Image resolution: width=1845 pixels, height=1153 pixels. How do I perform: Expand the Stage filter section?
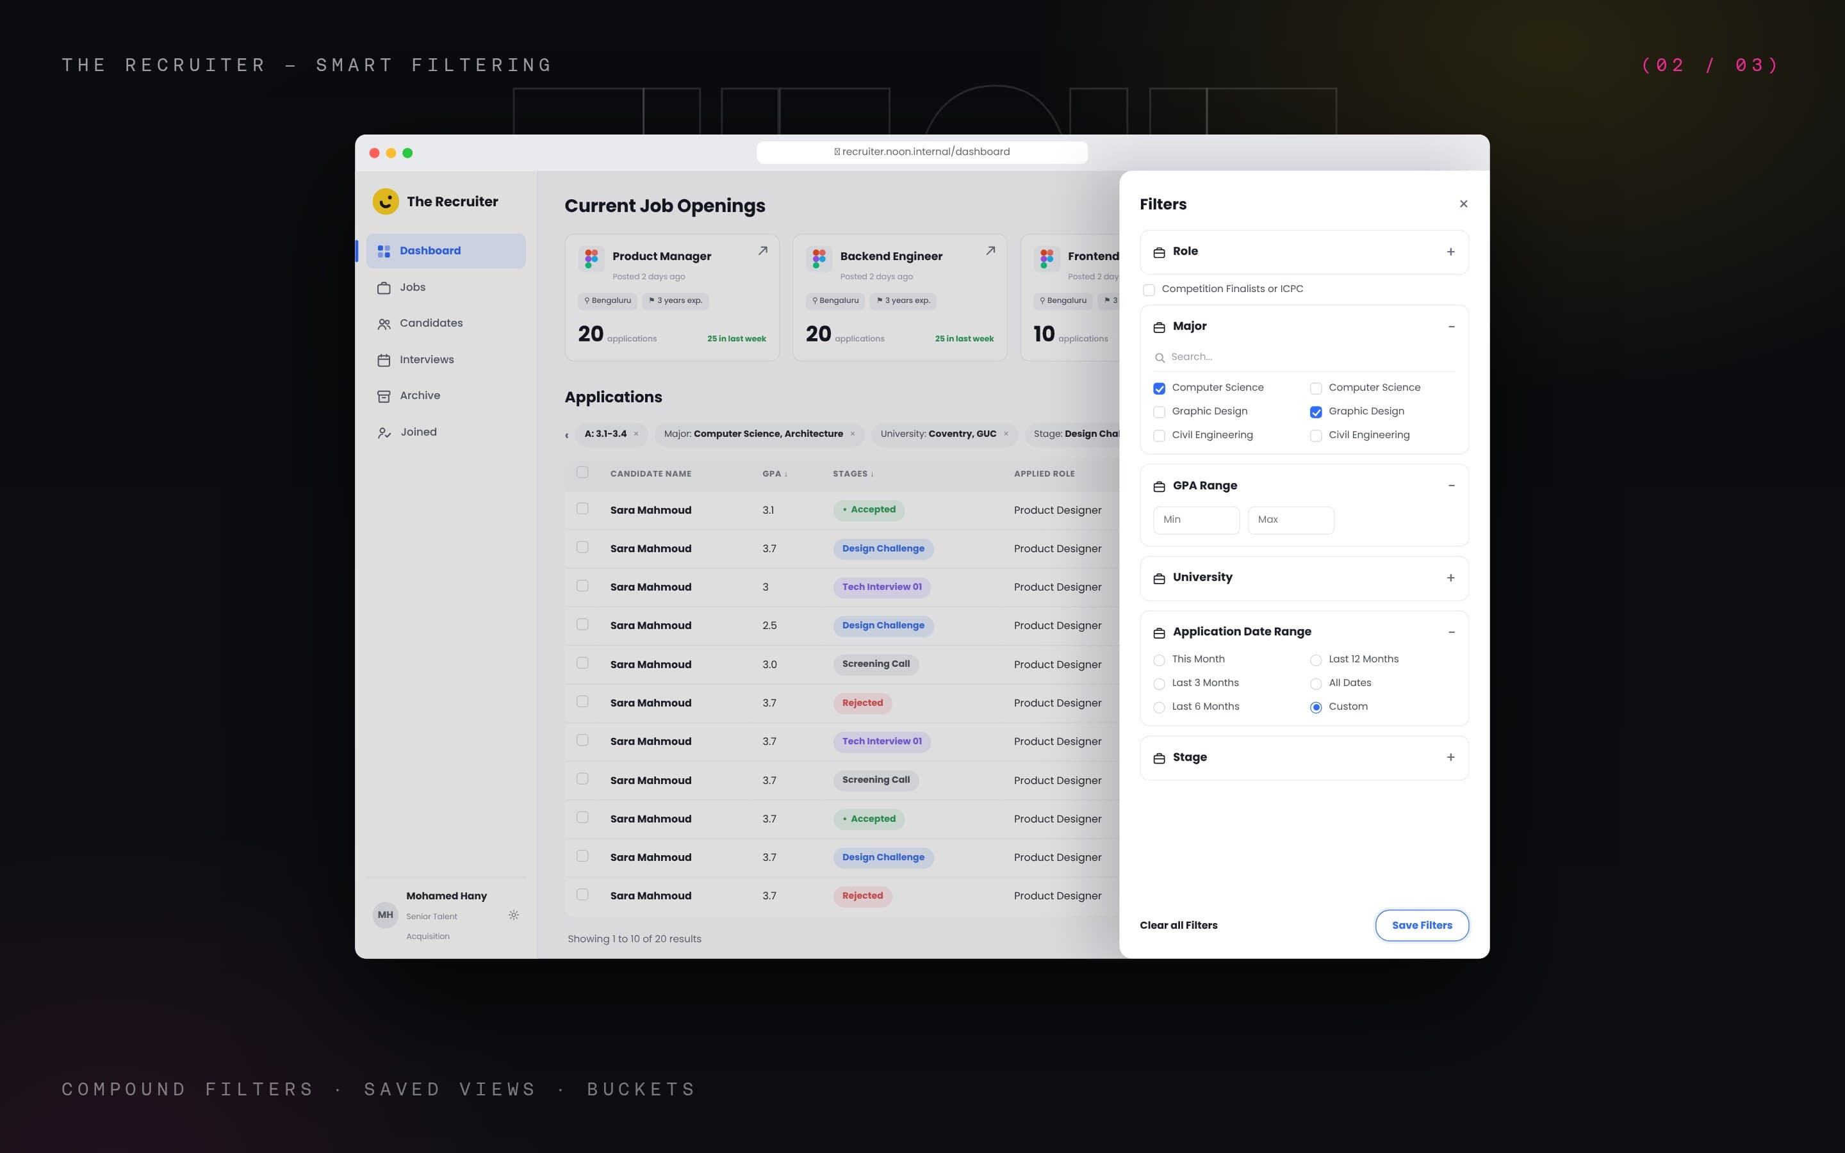tap(1451, 757)
